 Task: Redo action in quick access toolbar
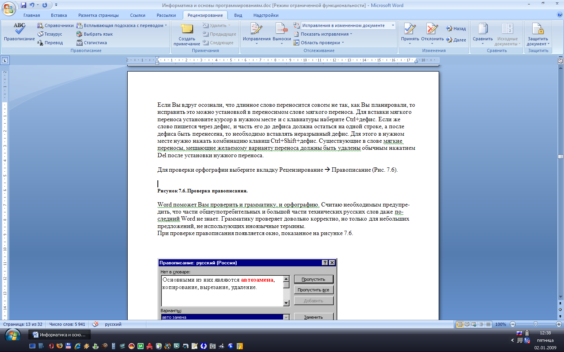(45, 5)
